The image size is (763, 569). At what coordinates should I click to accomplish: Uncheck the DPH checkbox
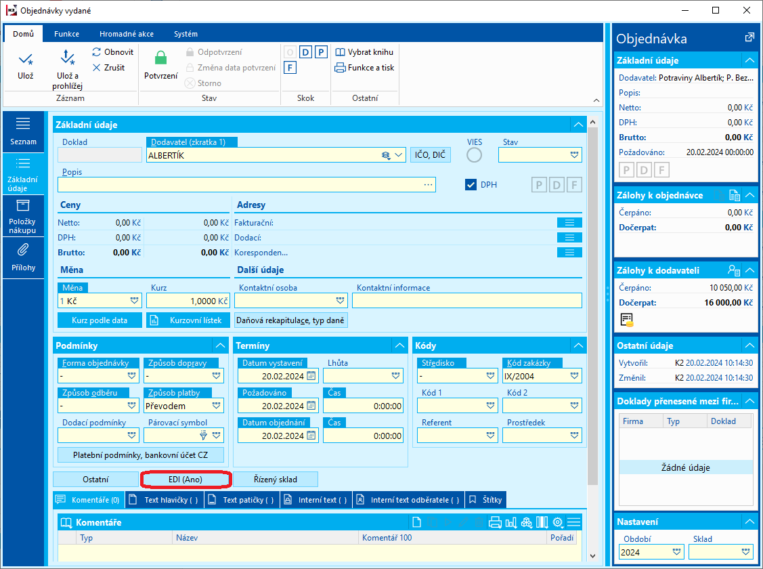point(472,184)
